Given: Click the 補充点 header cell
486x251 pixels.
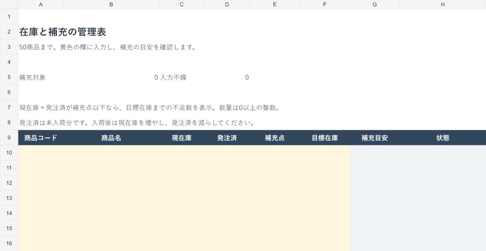Looking at the screenshot, I should tap(275, 137).
